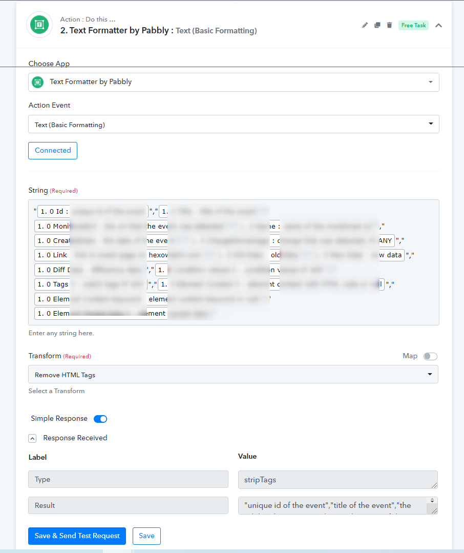Open the Action Event dropdown
Image resolution: width=464 pixels, height=553 pixels.
(234, 124)
